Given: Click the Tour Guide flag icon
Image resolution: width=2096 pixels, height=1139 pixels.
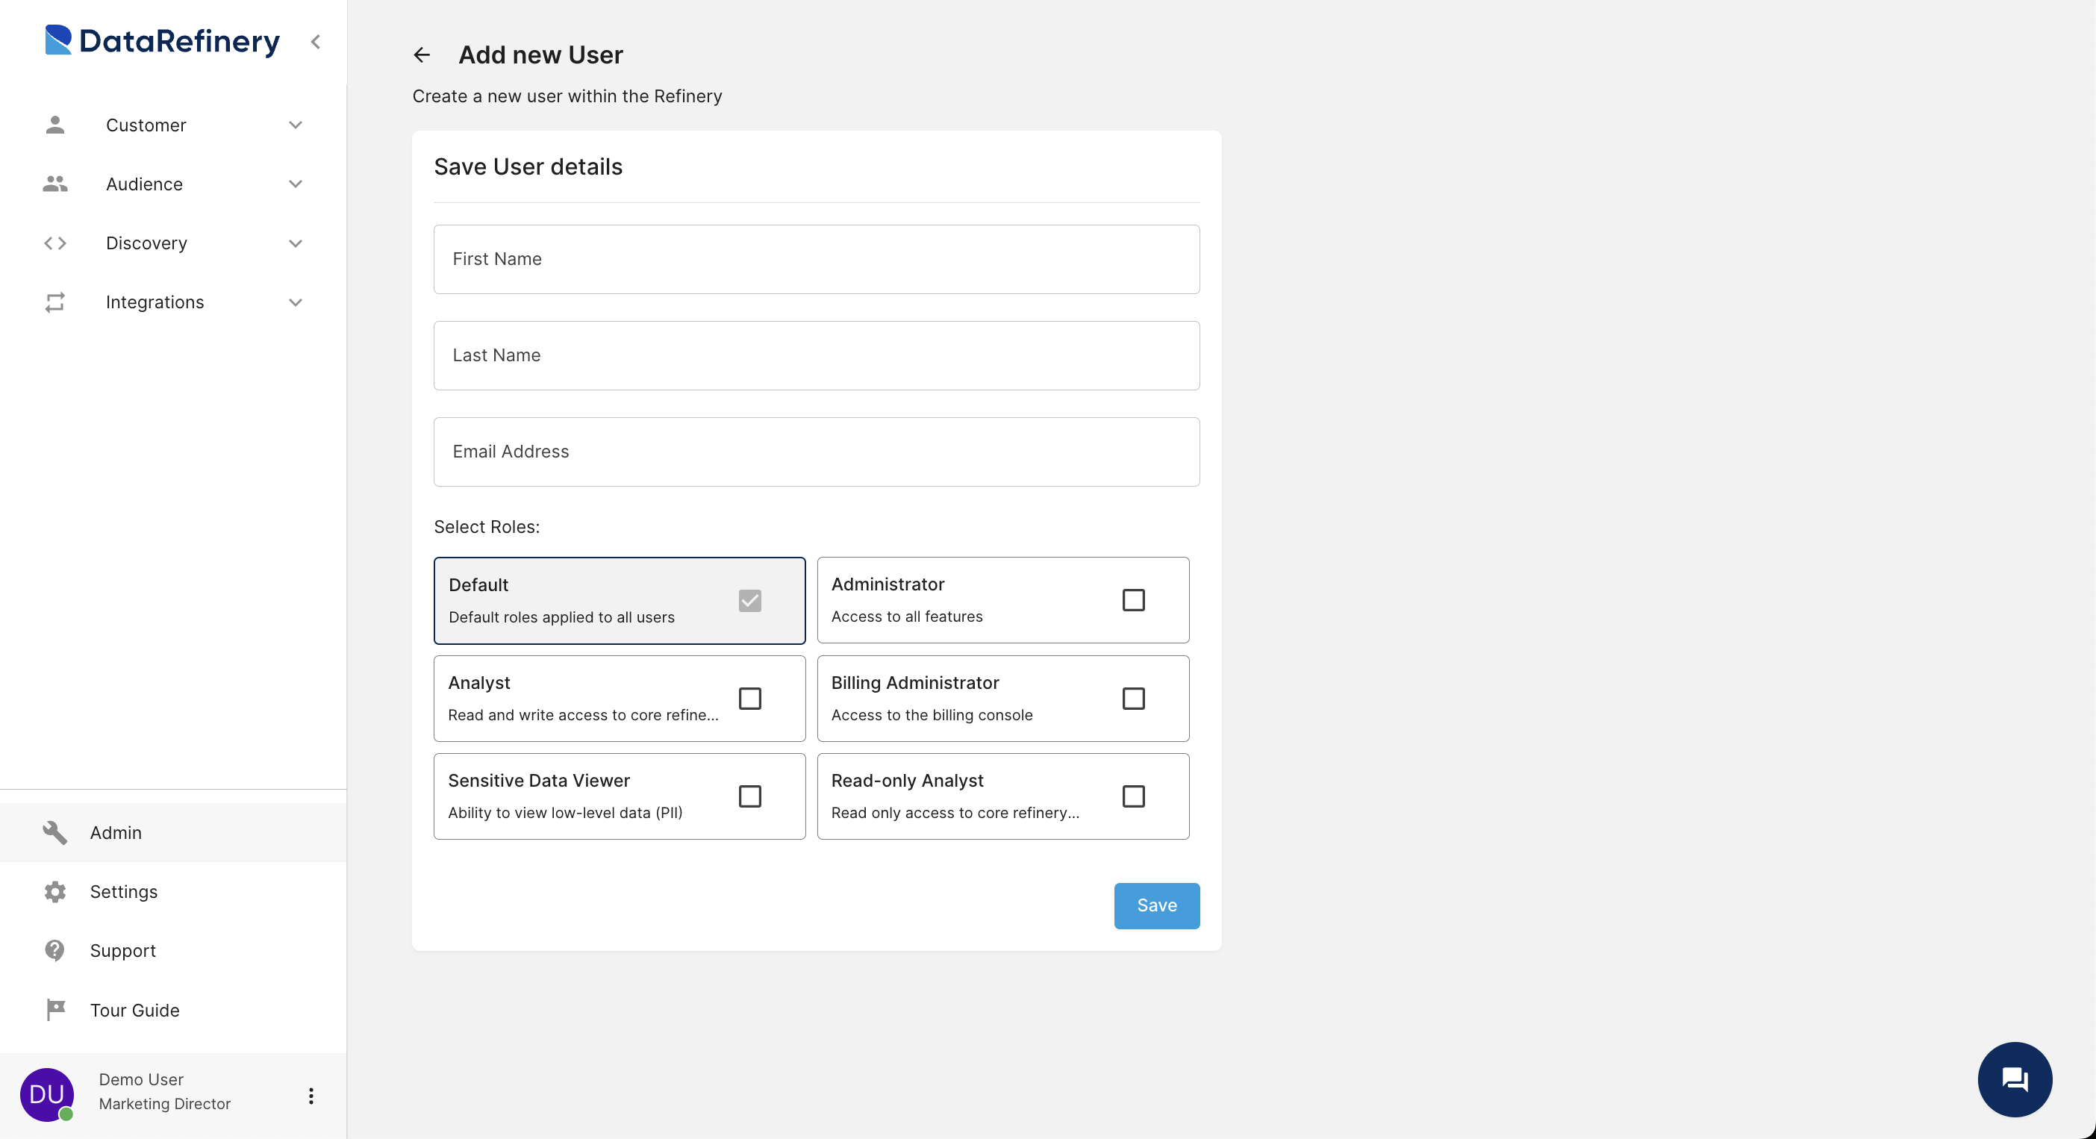Looking at the screenshot, I should pyautogui.click(x=54, y=1010).
